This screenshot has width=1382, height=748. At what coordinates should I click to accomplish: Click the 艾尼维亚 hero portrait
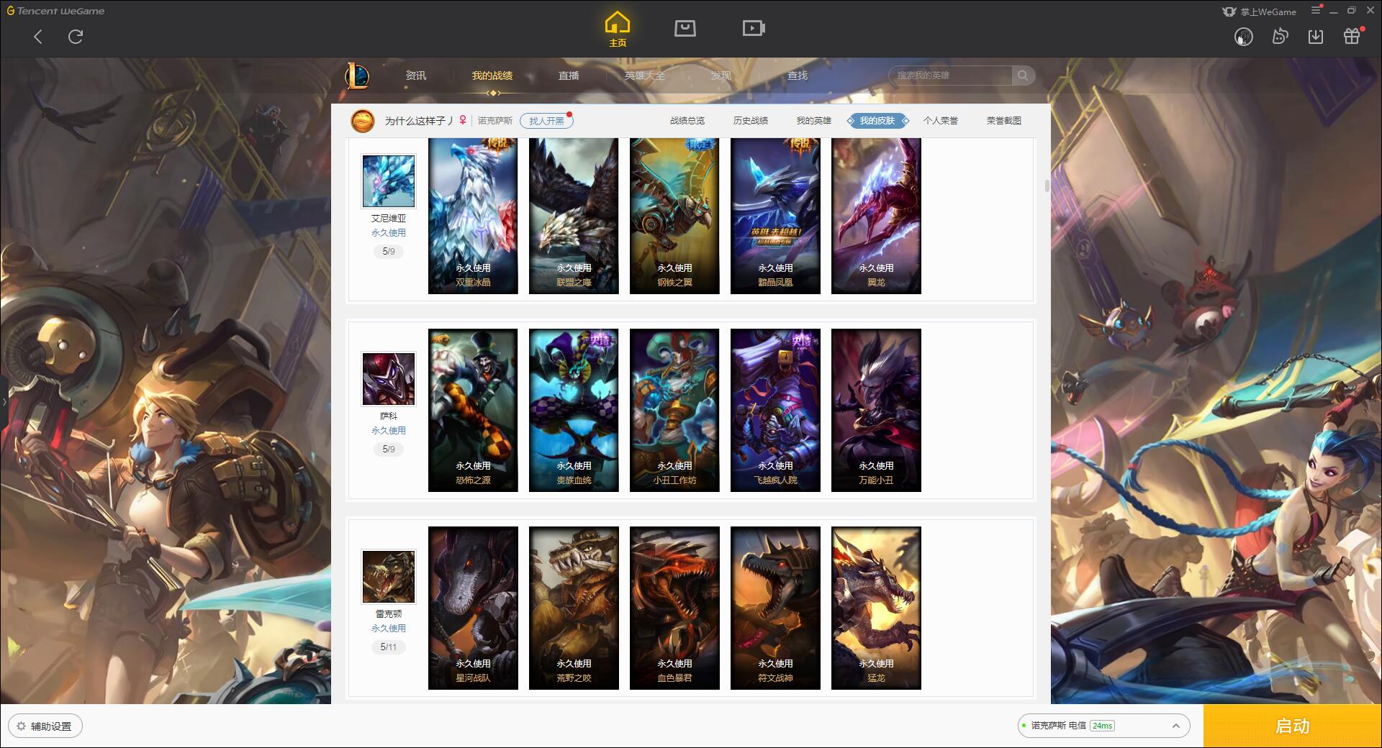pyautogui.click(x=389, y=181)
